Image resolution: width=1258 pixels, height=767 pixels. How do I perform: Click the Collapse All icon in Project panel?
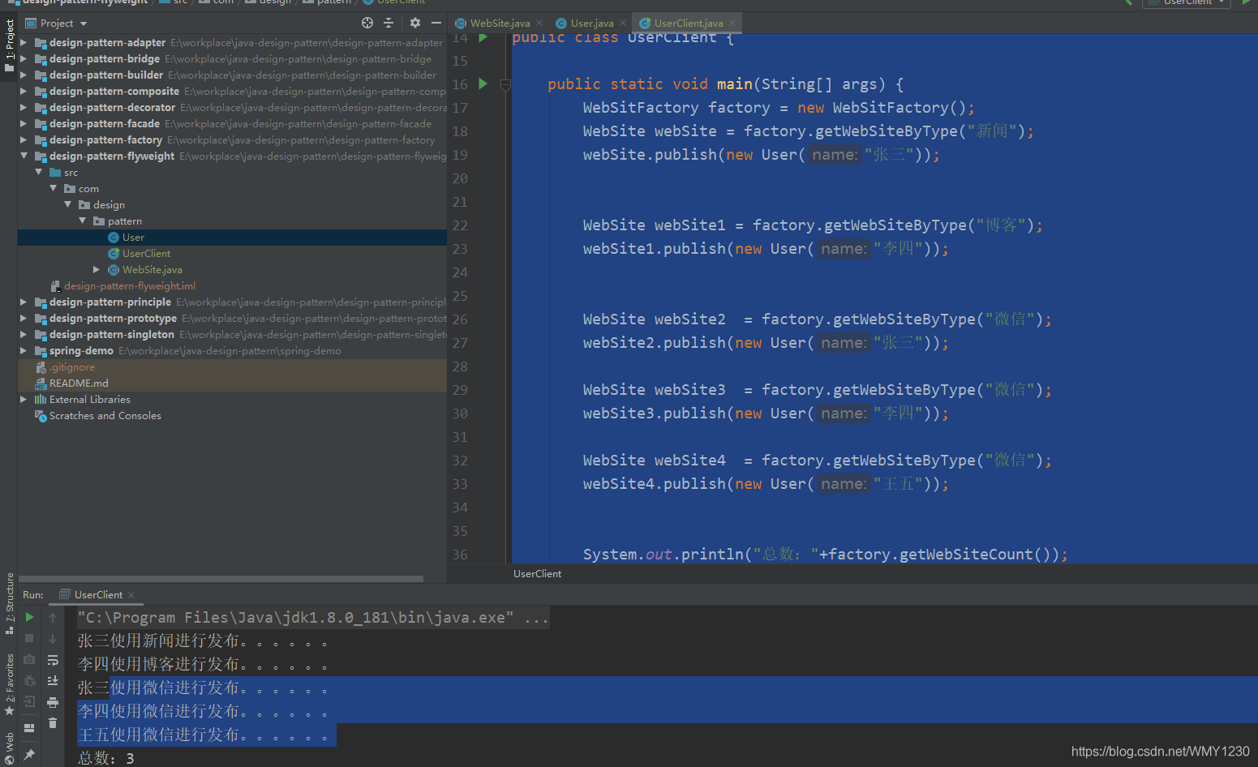point(389,23)
